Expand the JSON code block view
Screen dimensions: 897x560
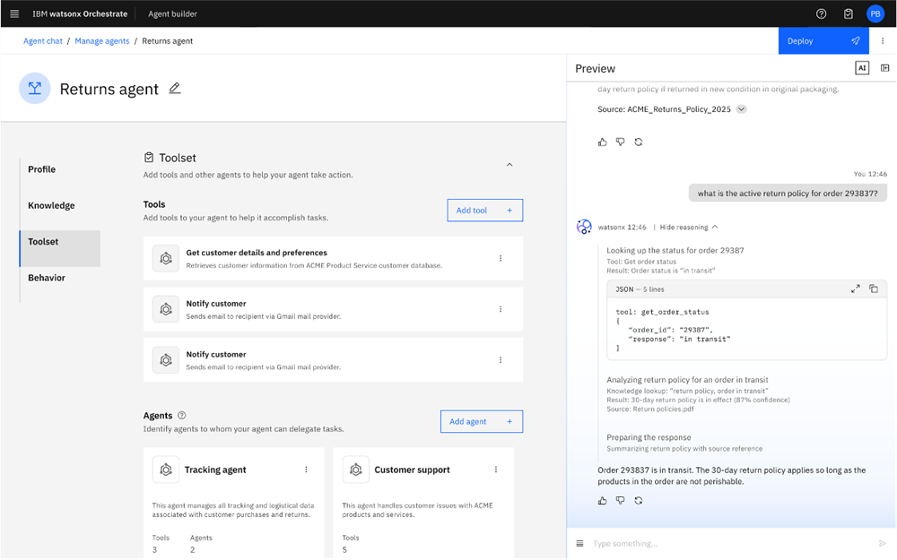855,289
